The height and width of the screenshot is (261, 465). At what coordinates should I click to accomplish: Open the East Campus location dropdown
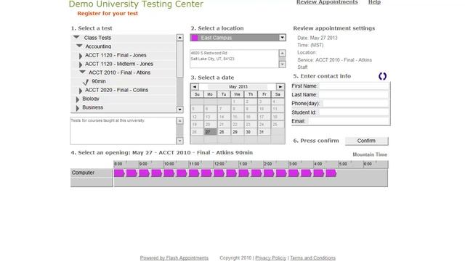point(283,38)
